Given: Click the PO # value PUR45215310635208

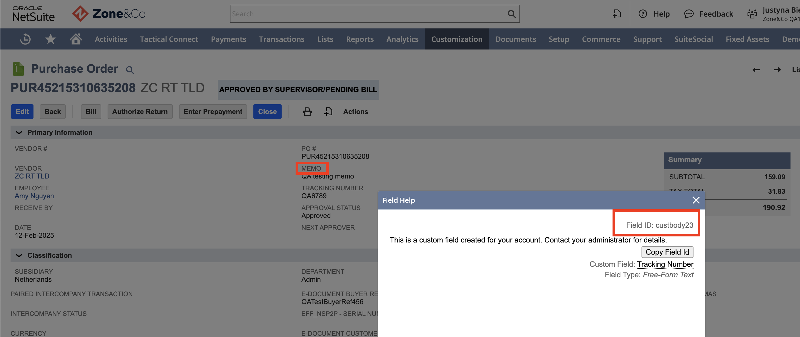Looking at the screenshot, I should (x=335, y=157).
